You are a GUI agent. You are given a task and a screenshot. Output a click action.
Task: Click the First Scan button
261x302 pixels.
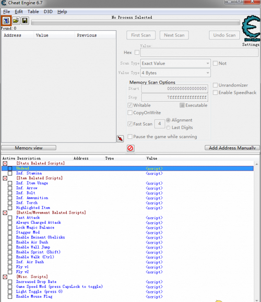(141, 35)
